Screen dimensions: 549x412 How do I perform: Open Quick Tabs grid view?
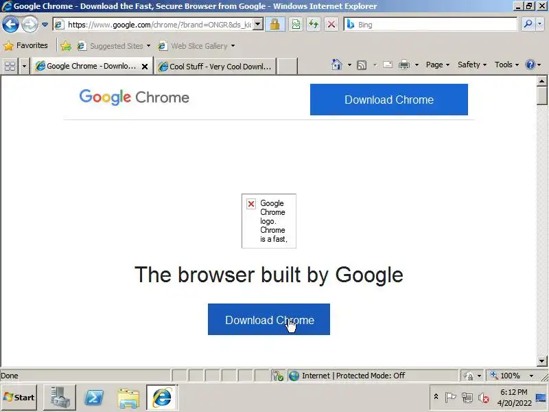[10, 66]
